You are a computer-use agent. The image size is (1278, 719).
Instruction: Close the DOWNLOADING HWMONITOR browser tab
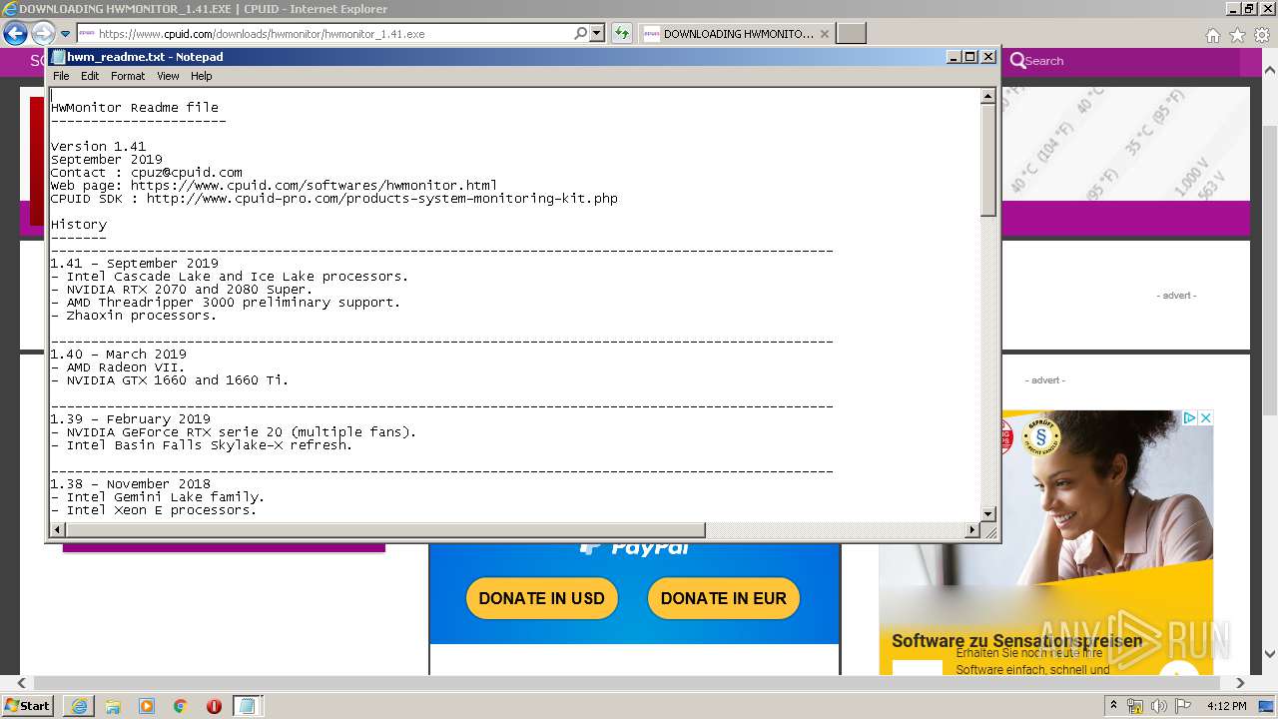pos(825,33)
